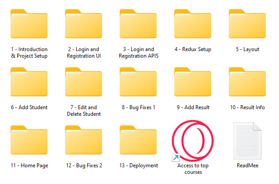Select the Login and Registration APIS folder

point(138,24)
